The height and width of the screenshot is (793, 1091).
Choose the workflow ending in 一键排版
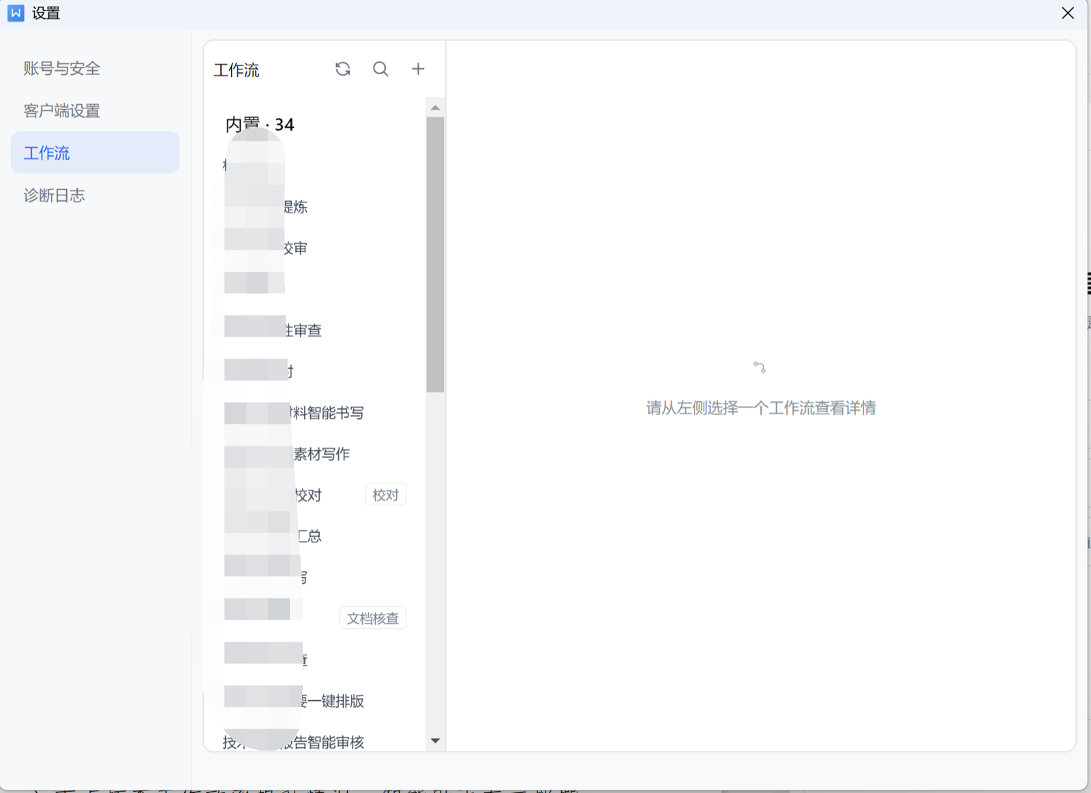pyautogui.click(x=314, y=701)
